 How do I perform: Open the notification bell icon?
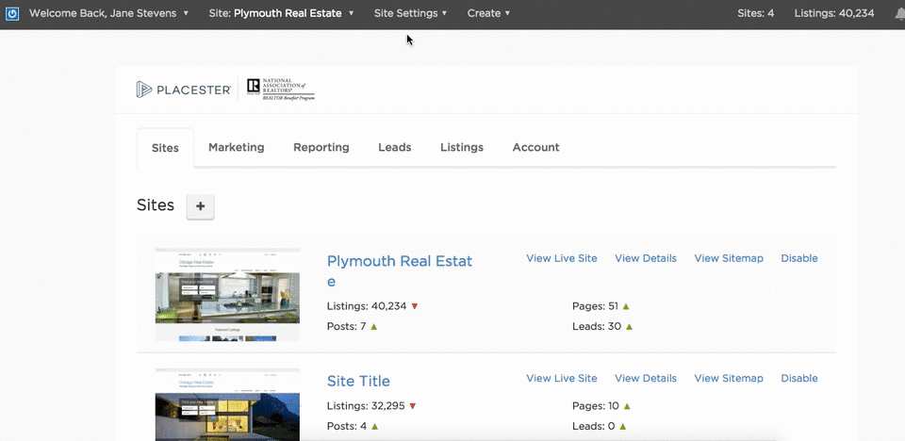901,13
